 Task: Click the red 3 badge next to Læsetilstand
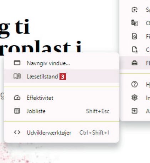63,77
